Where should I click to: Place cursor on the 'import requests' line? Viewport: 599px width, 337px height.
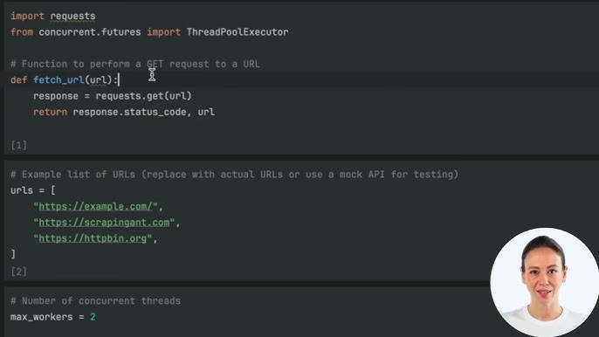pos(53,17)
